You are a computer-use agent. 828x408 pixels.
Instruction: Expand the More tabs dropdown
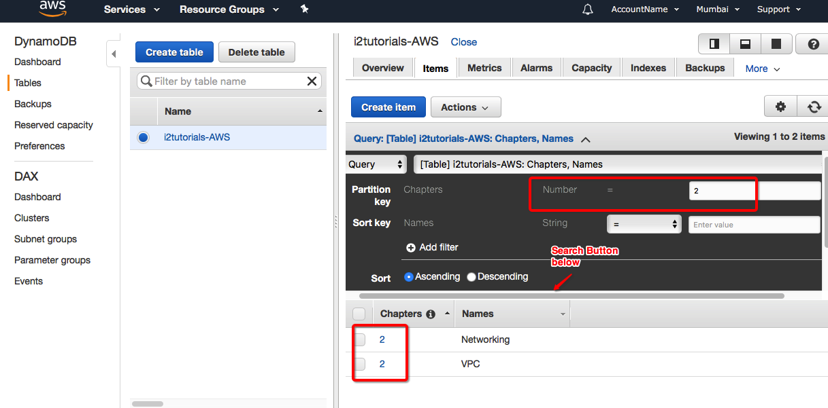pos(762,69)
